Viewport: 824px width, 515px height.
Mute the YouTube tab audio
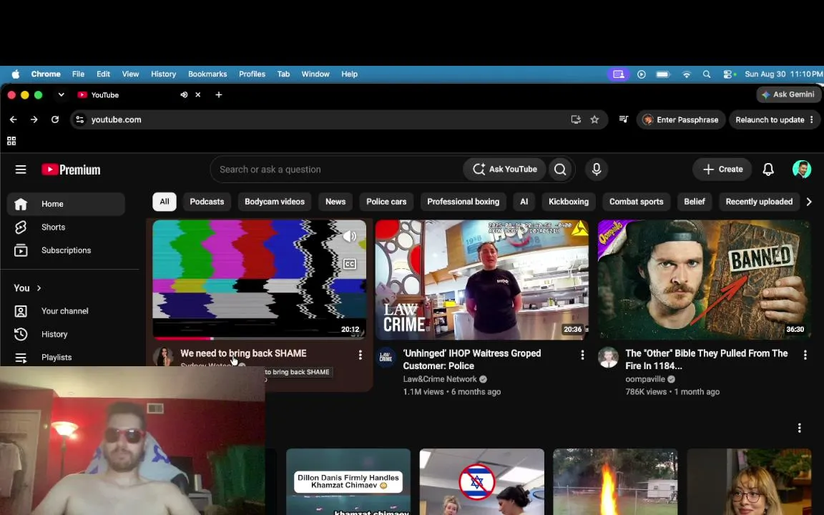pyautogui.click(x=184, y=94)
